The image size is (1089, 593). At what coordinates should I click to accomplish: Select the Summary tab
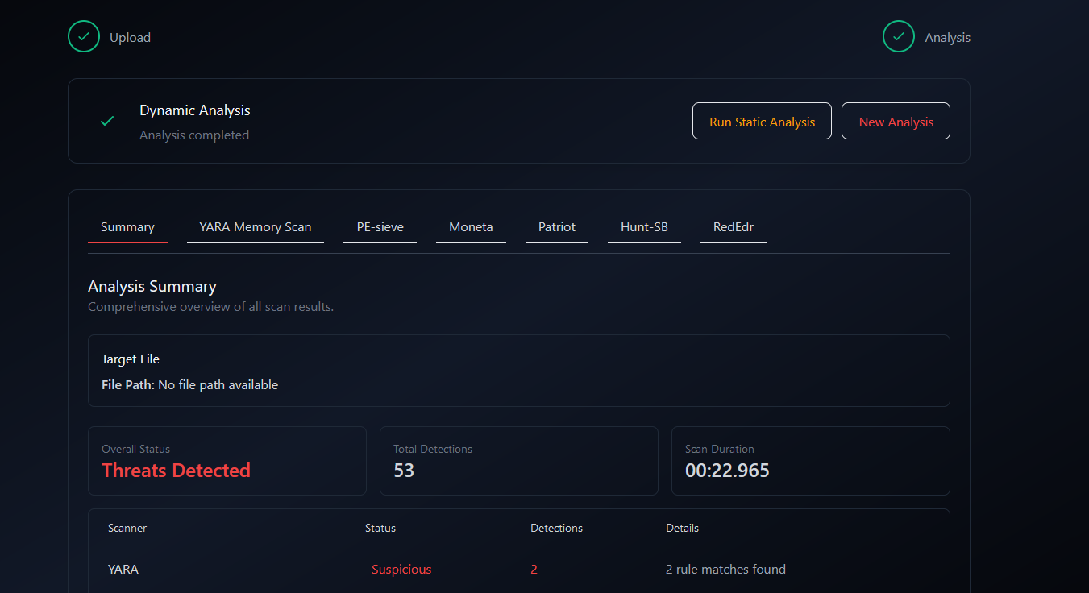127,227
